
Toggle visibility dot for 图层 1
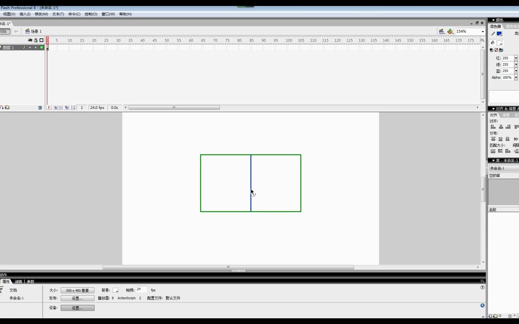tap(30, 47)
